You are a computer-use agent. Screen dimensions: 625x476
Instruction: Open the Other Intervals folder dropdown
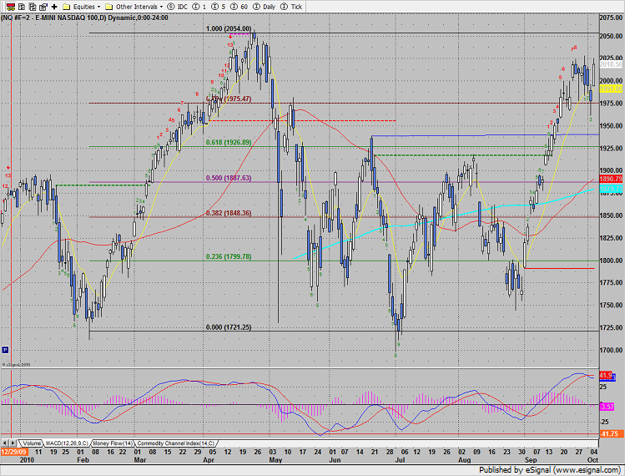click(x=134, y=7)
